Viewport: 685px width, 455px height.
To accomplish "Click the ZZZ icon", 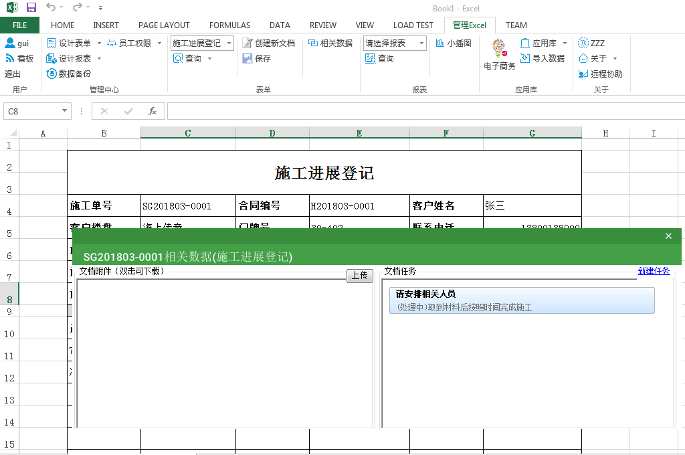I will click(583, 43).
